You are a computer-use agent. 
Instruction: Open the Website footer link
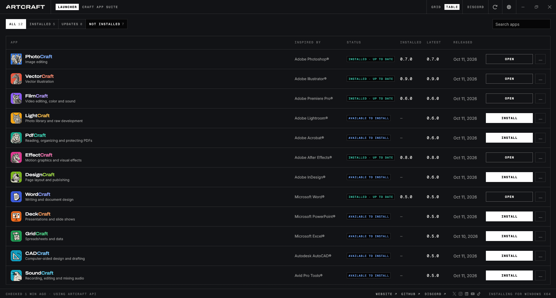[x=386, y=294]
